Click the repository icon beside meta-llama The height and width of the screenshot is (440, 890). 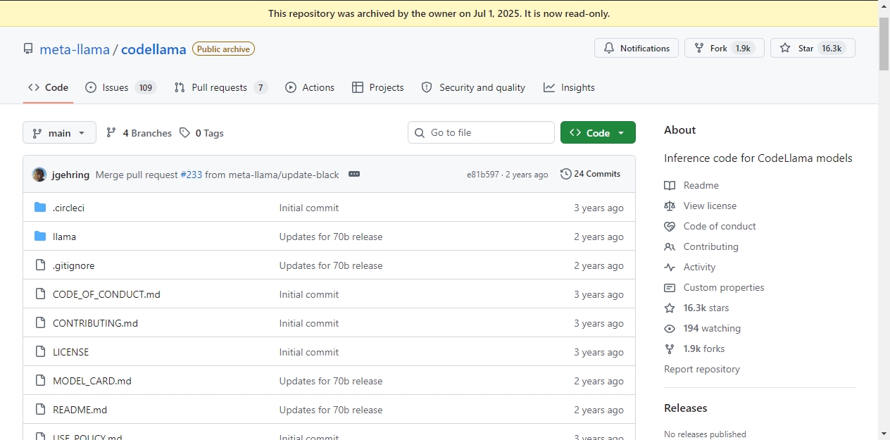coord(28,49)
